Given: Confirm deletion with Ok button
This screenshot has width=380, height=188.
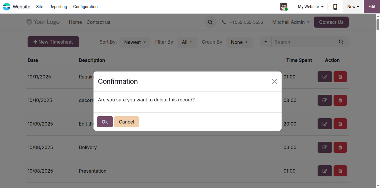Looking at the screenshot, I should [x=105, y=122].
